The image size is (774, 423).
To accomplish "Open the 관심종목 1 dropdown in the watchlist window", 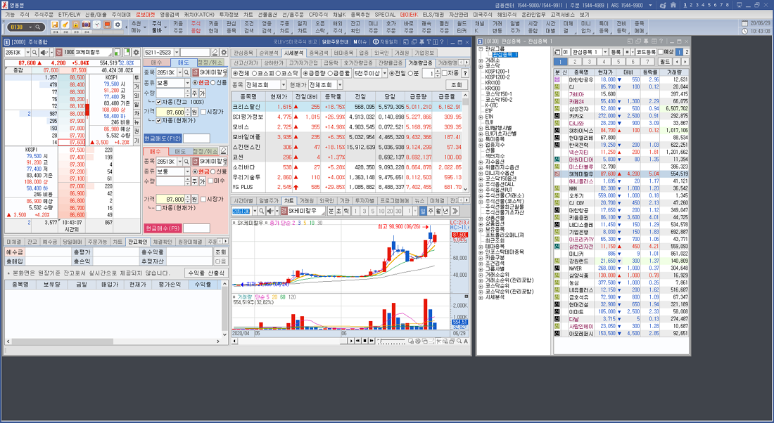I will pos(605,52).
